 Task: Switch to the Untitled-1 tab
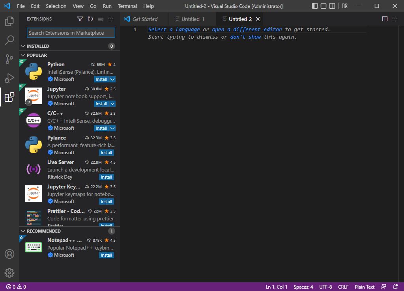192,19
